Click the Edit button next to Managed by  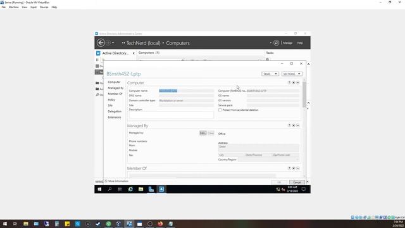[202, 133]
